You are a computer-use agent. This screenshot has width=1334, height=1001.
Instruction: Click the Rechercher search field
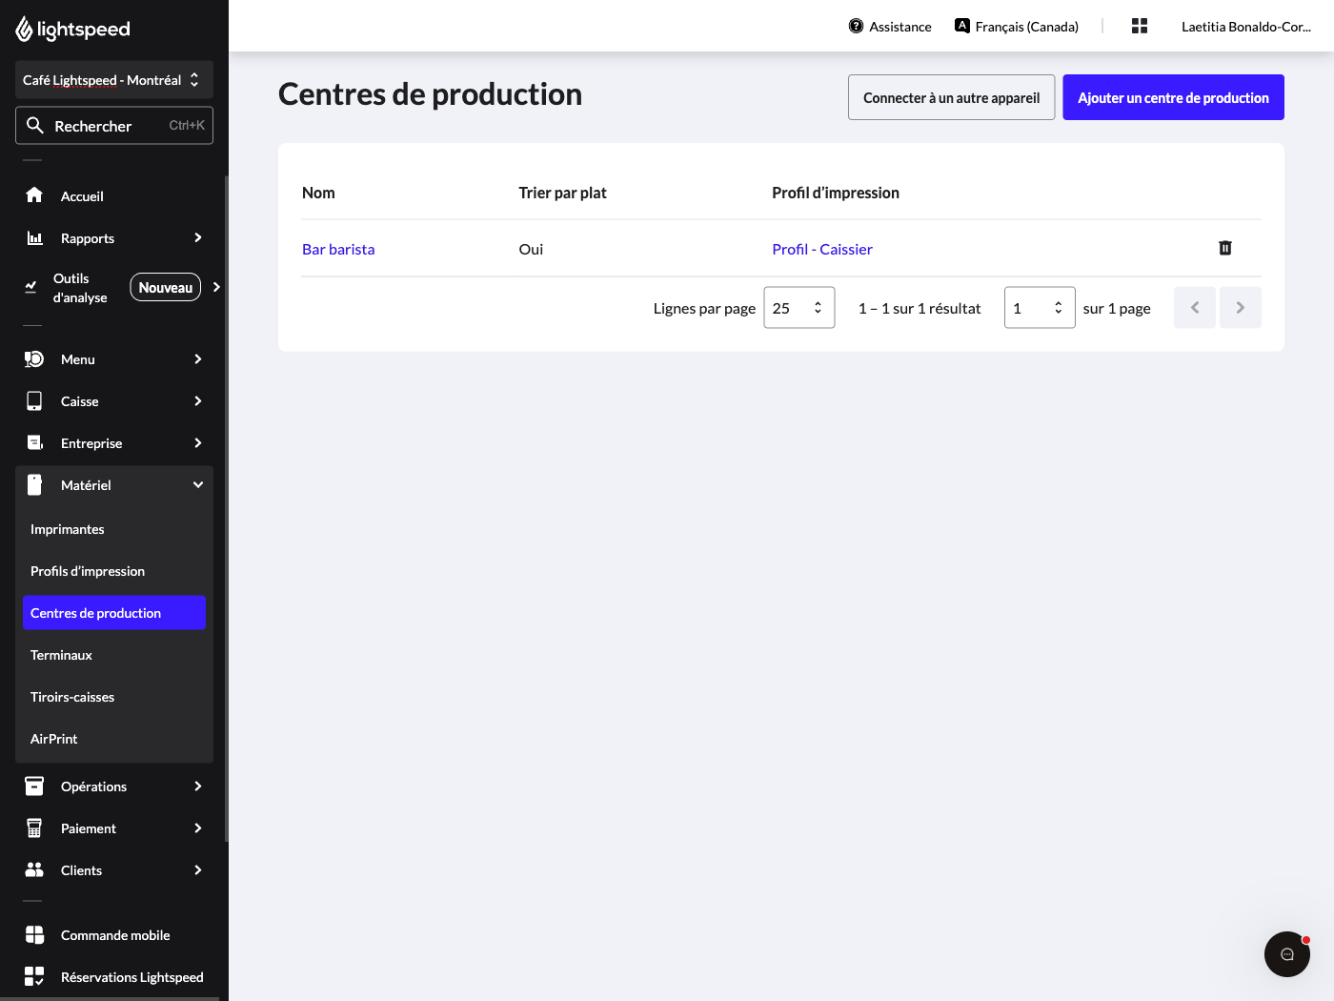pos(114,125)
